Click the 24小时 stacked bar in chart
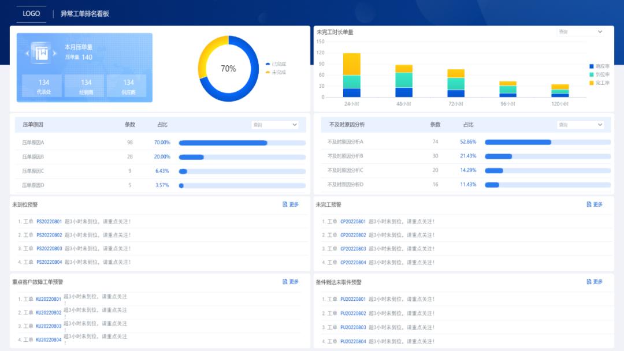 pos(351,75)
